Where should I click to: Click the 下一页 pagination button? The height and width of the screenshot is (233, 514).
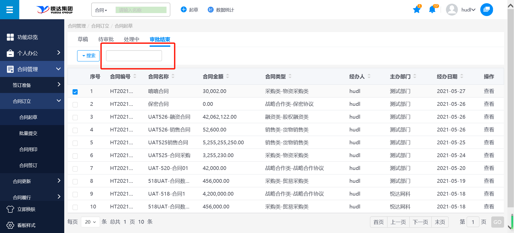tap(420, 222)
